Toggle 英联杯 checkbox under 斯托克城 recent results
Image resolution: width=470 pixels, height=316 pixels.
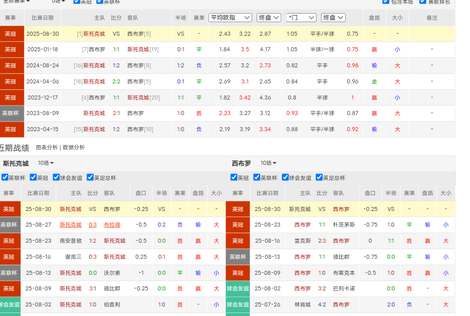point(5,177)
